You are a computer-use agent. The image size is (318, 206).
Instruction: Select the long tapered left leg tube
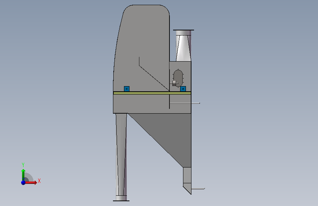tap(121, 154)
